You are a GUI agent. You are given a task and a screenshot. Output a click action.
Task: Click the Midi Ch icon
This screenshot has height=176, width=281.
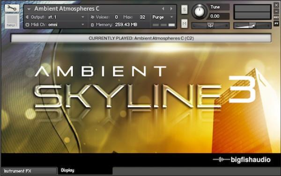(27, 25)
